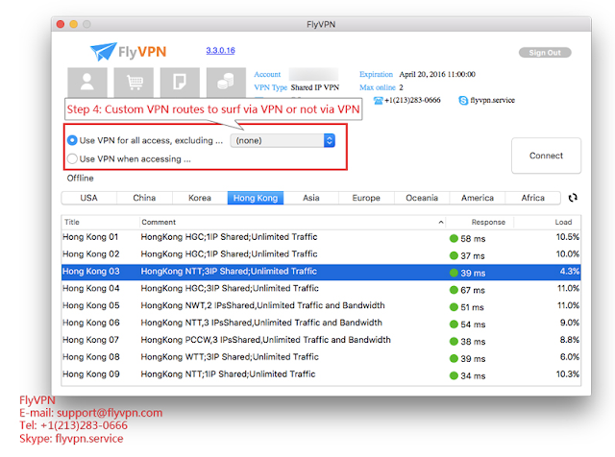Open the account profile icon
The height and width of the screenshot is (457, 615).
coord(87,83)
